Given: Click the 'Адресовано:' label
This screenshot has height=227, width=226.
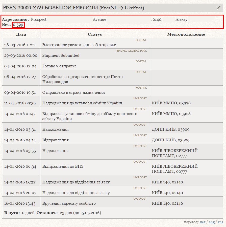Looking at the screenshot, I should click(x=15, y=20).
